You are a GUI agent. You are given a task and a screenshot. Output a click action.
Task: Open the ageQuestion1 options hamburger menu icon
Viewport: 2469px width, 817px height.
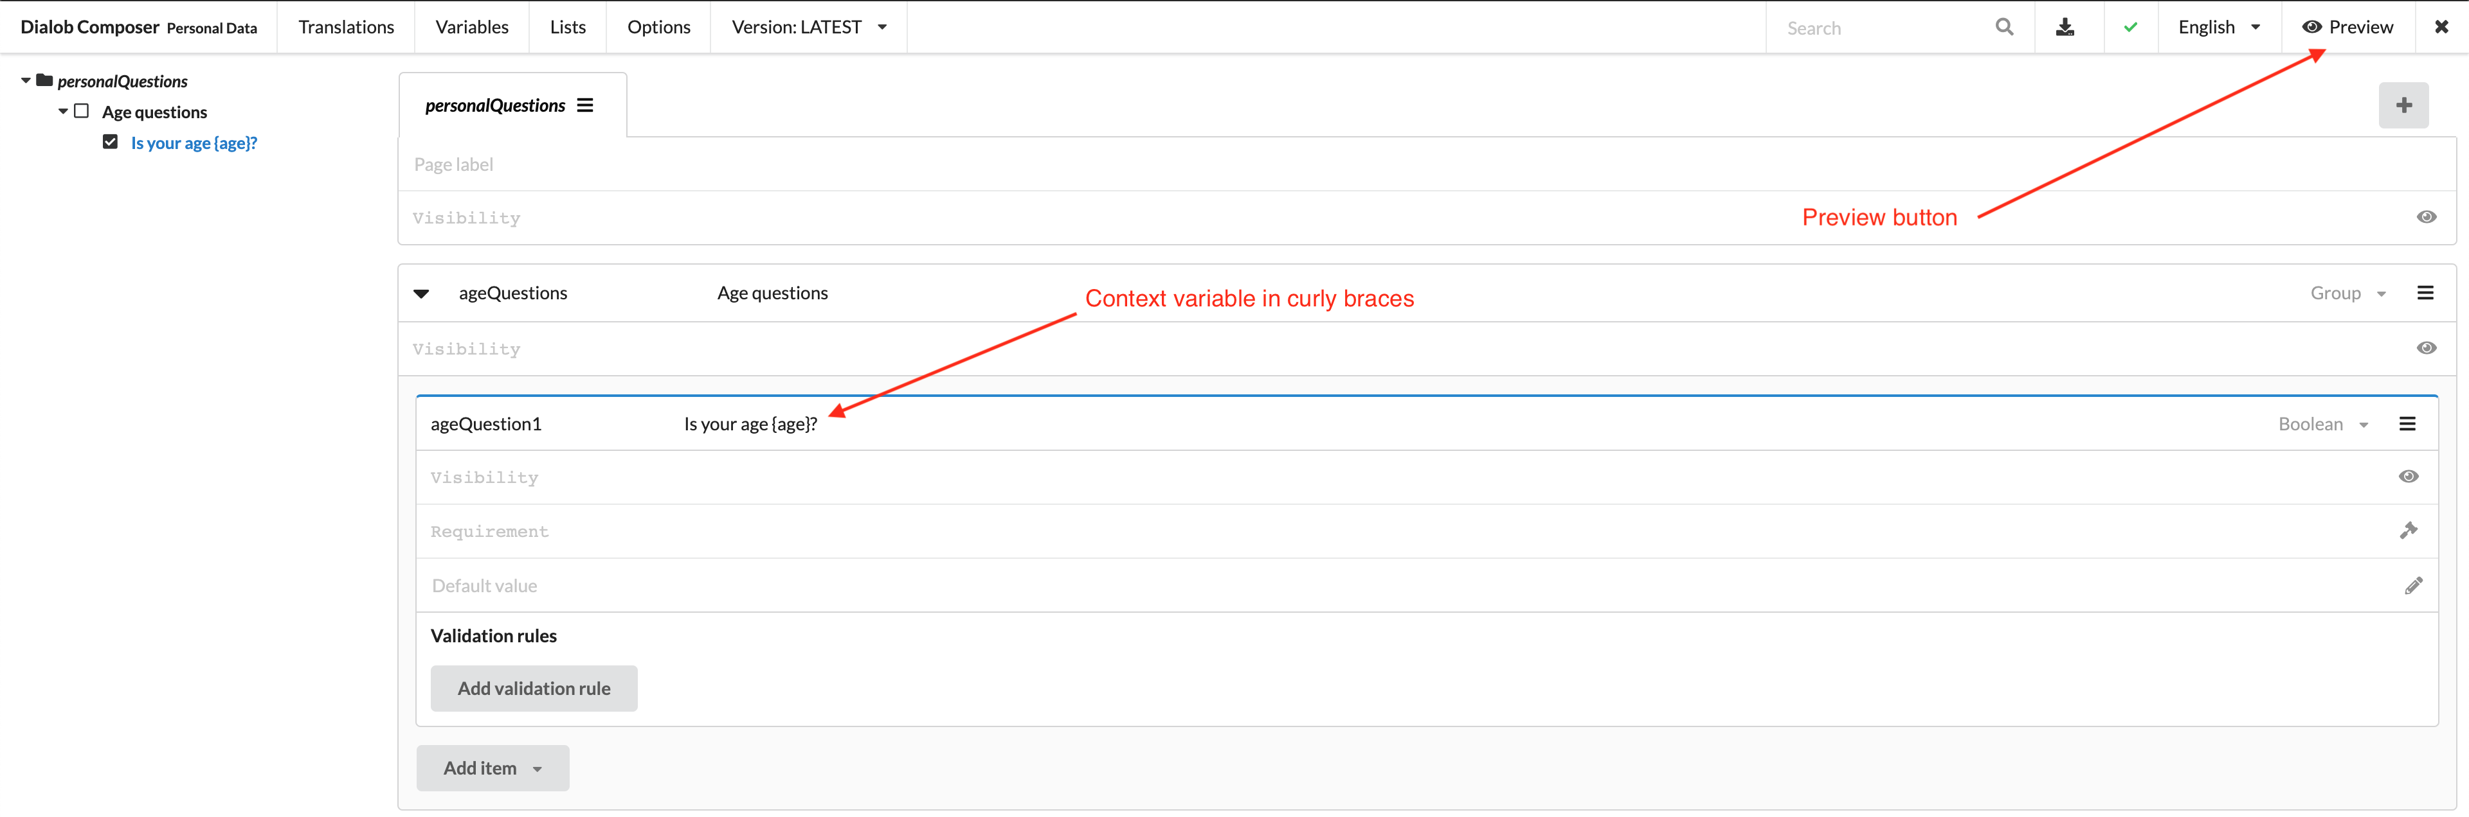(2409, 423)
